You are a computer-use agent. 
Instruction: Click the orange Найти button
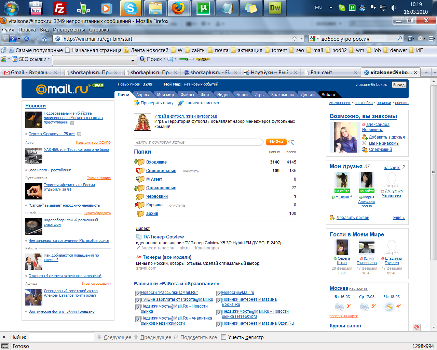(276, 142)
